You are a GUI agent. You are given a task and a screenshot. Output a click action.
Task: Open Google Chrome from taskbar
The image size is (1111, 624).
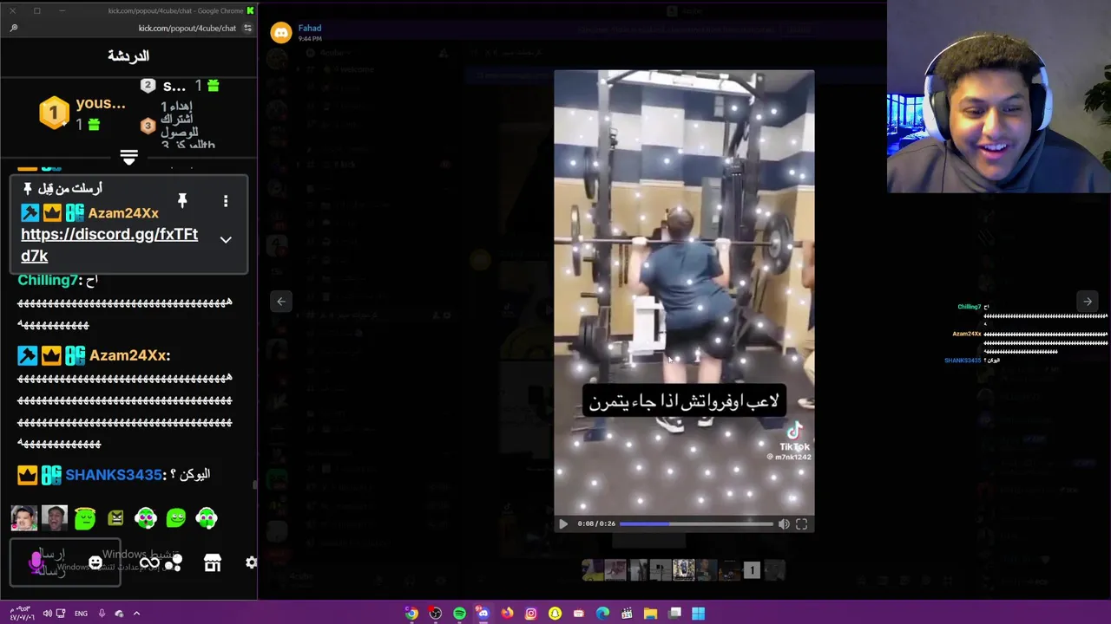pyautogui.click(x=411, y=614)
